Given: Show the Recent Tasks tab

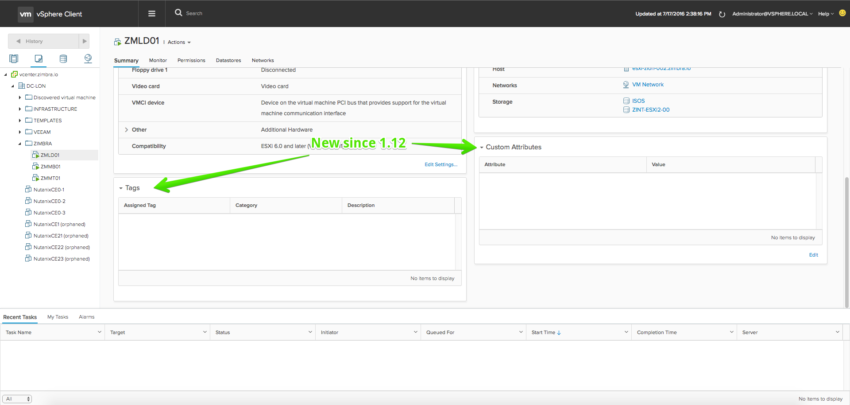Looking at the screenshot, I should [x=20, y=317].
